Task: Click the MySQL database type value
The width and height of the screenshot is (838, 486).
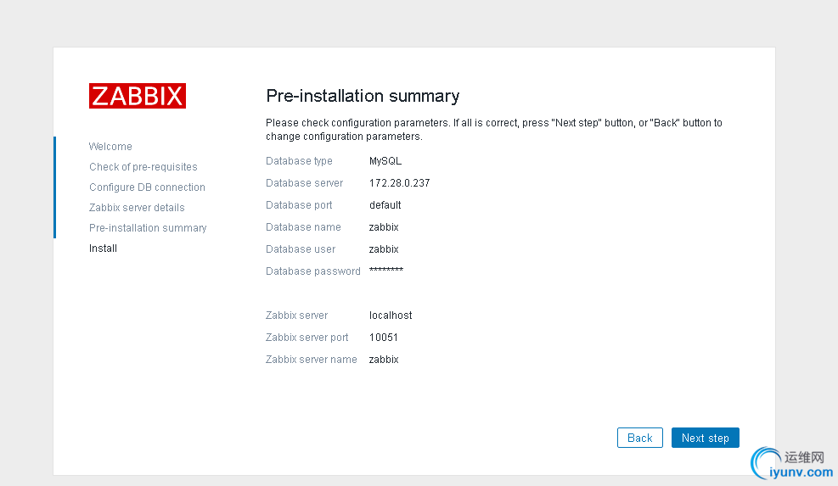Action: click(385, 161)
